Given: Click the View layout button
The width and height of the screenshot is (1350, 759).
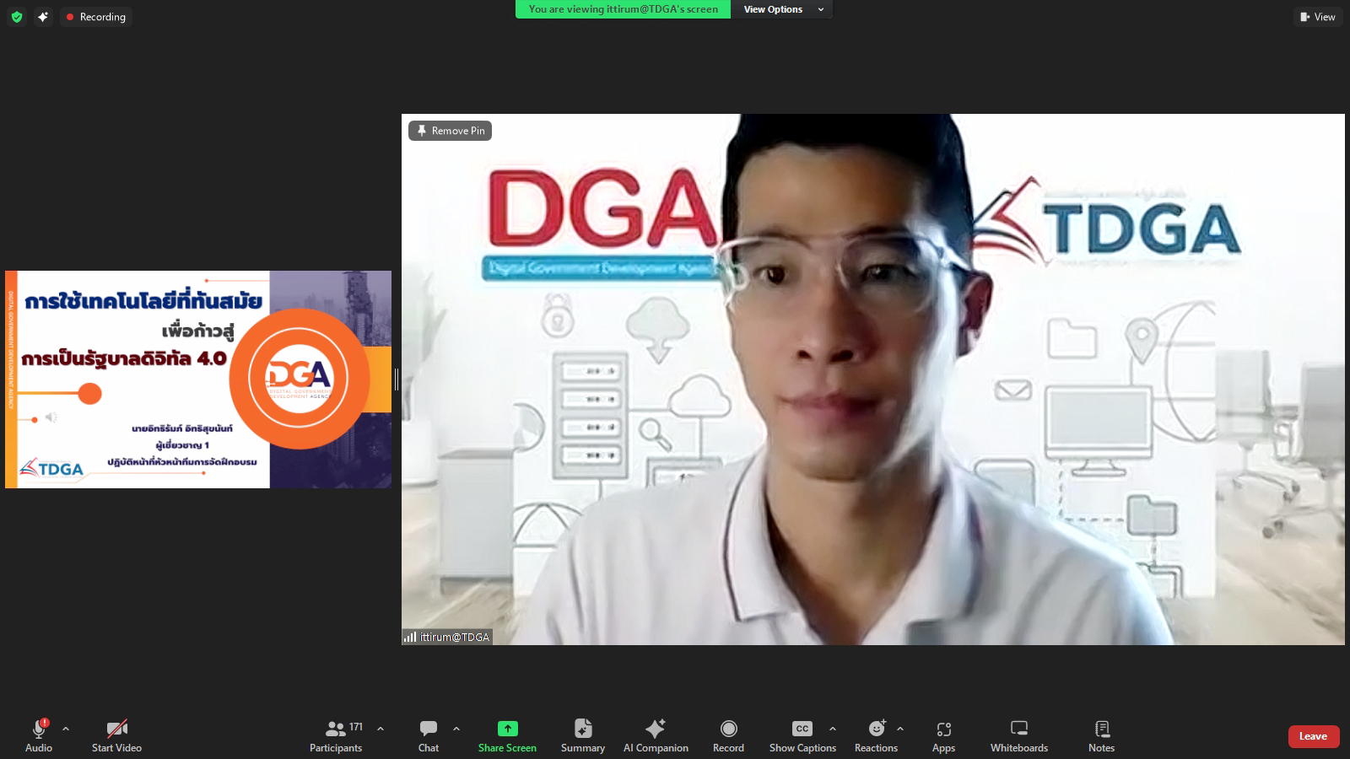Looking at the screenshot, I should (1318, 17).
